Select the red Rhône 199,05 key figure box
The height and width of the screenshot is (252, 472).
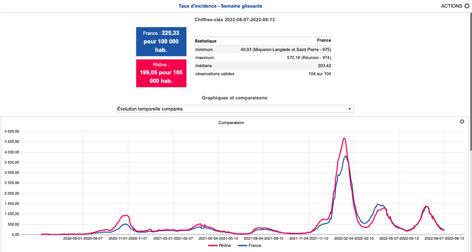161,73
